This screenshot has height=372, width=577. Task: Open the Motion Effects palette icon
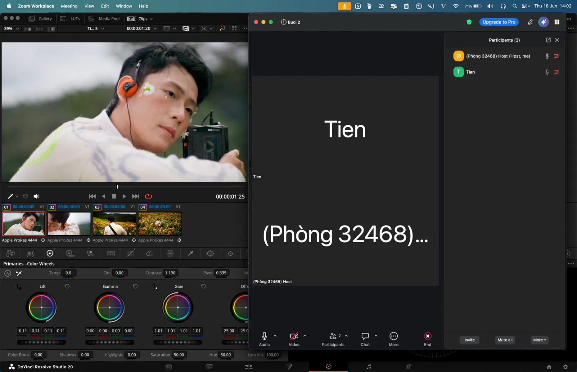point(110,253)
